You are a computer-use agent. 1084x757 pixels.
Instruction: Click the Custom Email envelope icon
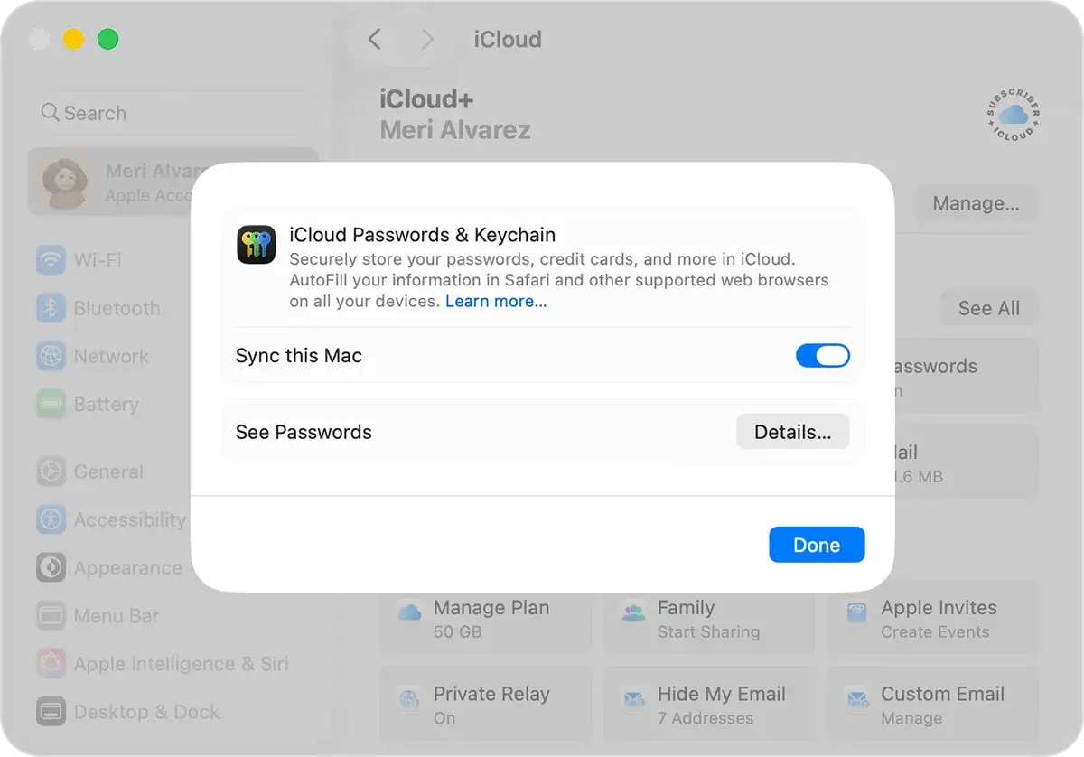point(856,698)
